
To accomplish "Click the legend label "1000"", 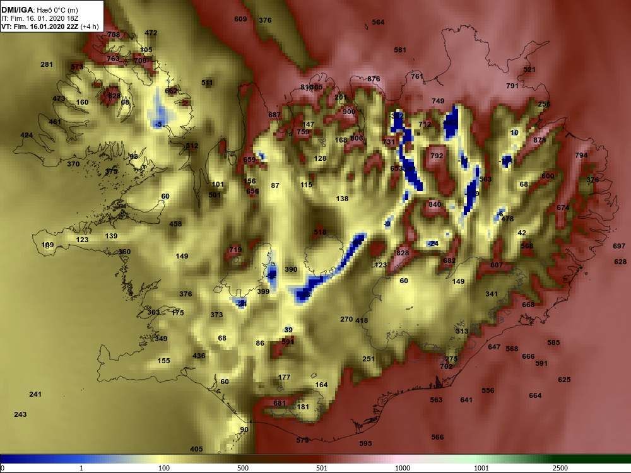I will (x=403, y=468).
